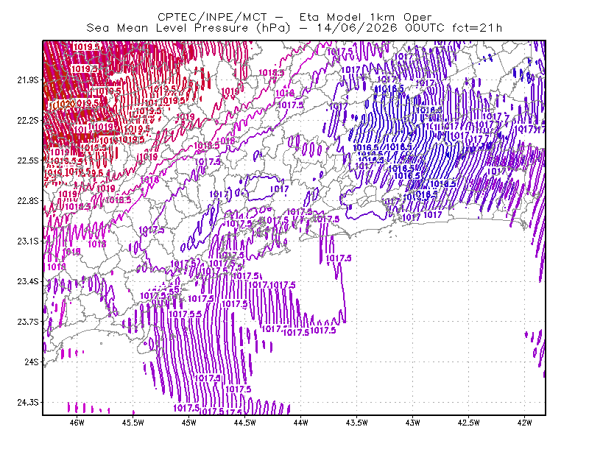
Task: Select the 45.5W longitude axis label
Action: coord(133,423)
